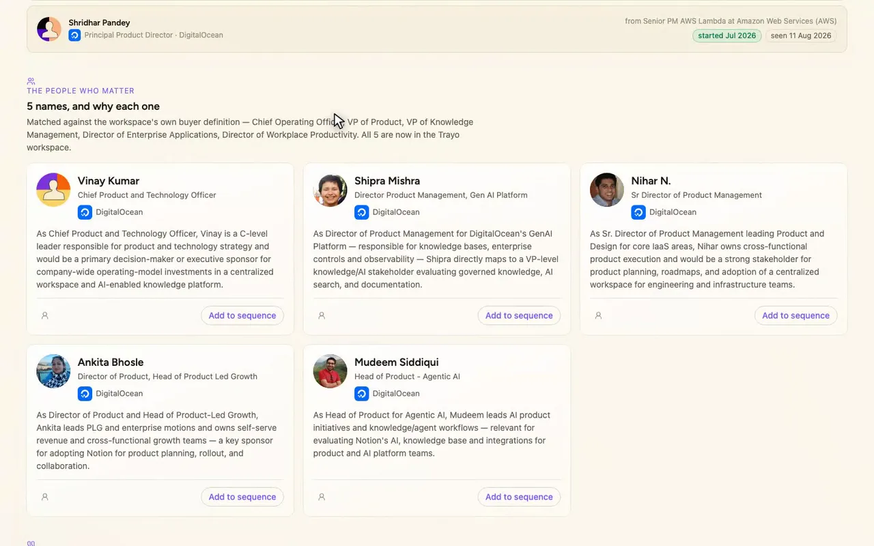This screenshot has height=546, width=874.
Task: Add Nihar N. to sequence
Action: tap(795, 315)
